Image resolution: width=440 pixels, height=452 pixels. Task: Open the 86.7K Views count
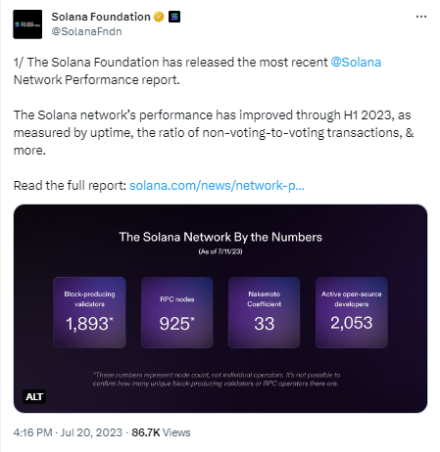pyautogui.click(x=161, y=432)
